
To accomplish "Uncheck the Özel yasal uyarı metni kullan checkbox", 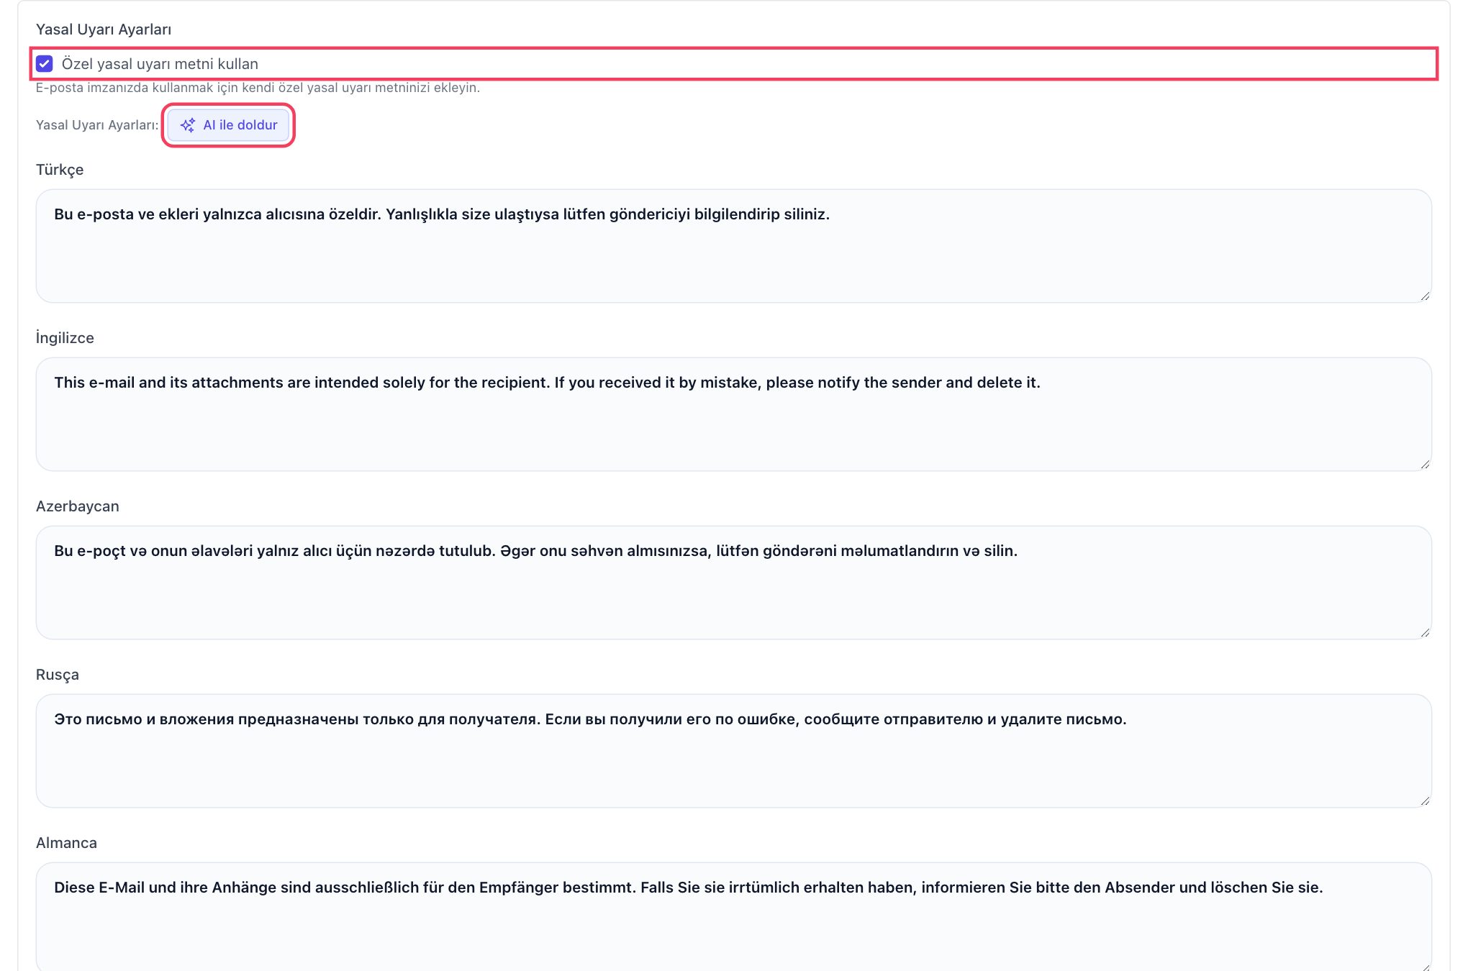I will [45, 64].
